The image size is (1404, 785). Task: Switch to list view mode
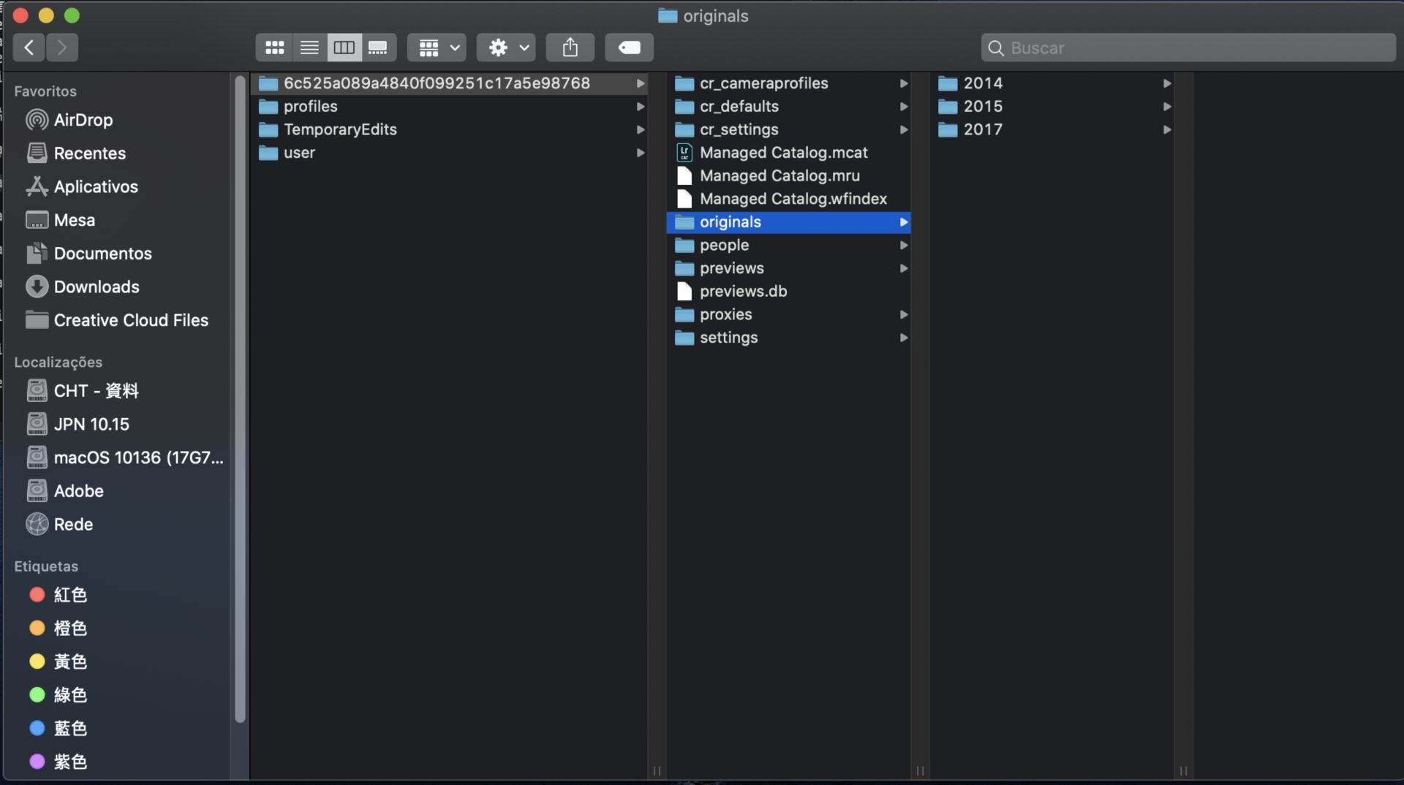[309, 47]
